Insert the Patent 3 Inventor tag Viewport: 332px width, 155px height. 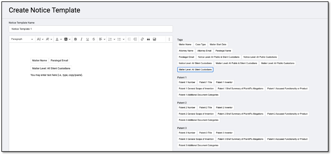coord(224,133)
